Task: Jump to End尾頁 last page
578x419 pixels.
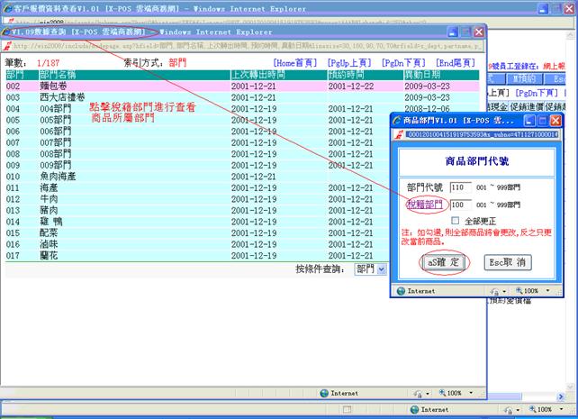Action: tap(456, 62)
